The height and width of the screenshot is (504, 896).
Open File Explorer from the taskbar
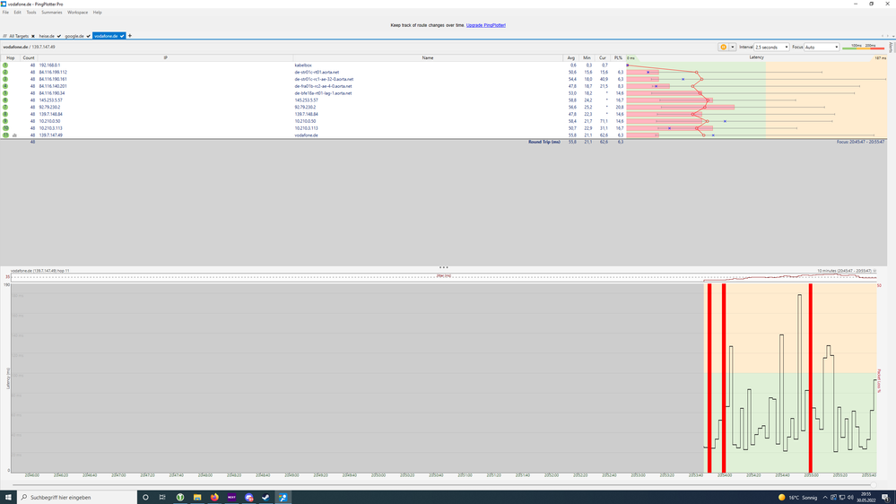(x=197, y=497)
